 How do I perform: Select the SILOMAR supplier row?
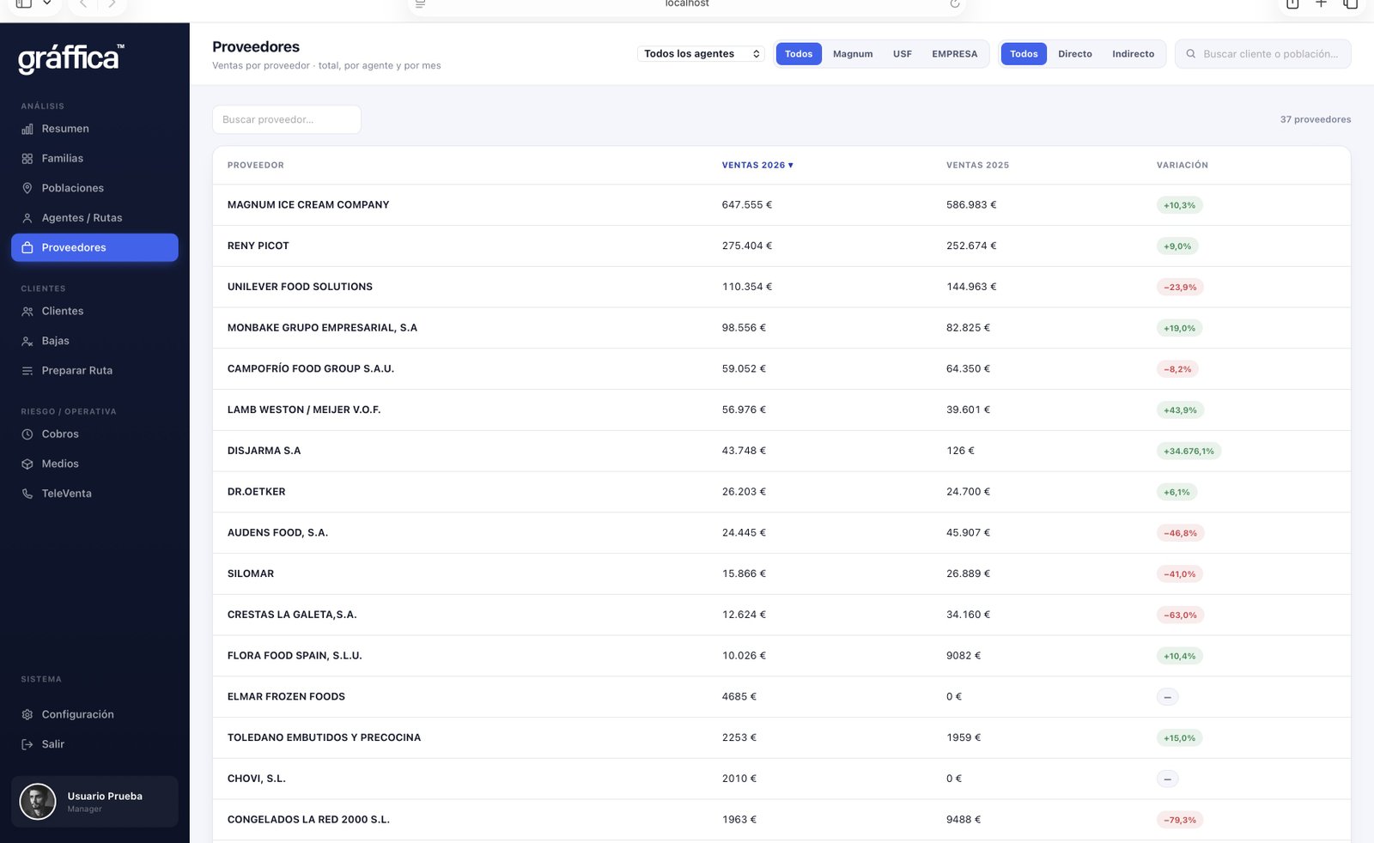pos(781,574)
